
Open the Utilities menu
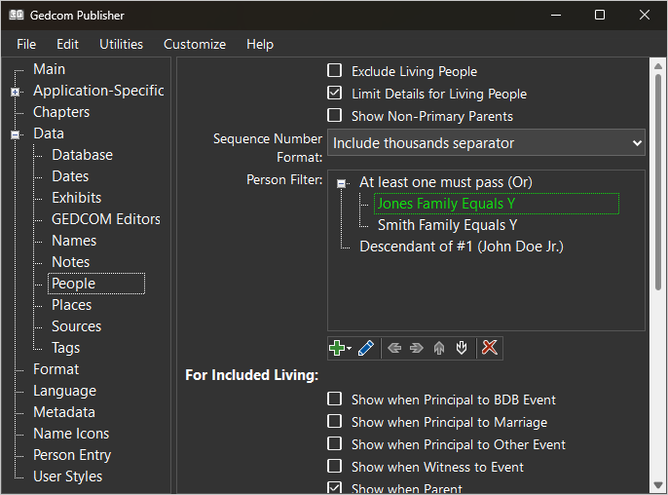pyautogui.click(x=121, y=45)
